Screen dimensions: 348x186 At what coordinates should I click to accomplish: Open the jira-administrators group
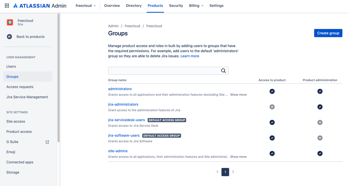point(123,104)
